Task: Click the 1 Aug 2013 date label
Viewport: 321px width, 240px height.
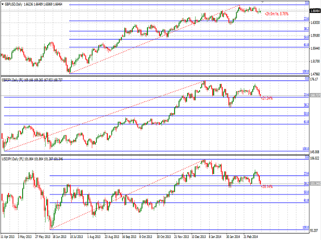Action: click(x=94, y=236)
